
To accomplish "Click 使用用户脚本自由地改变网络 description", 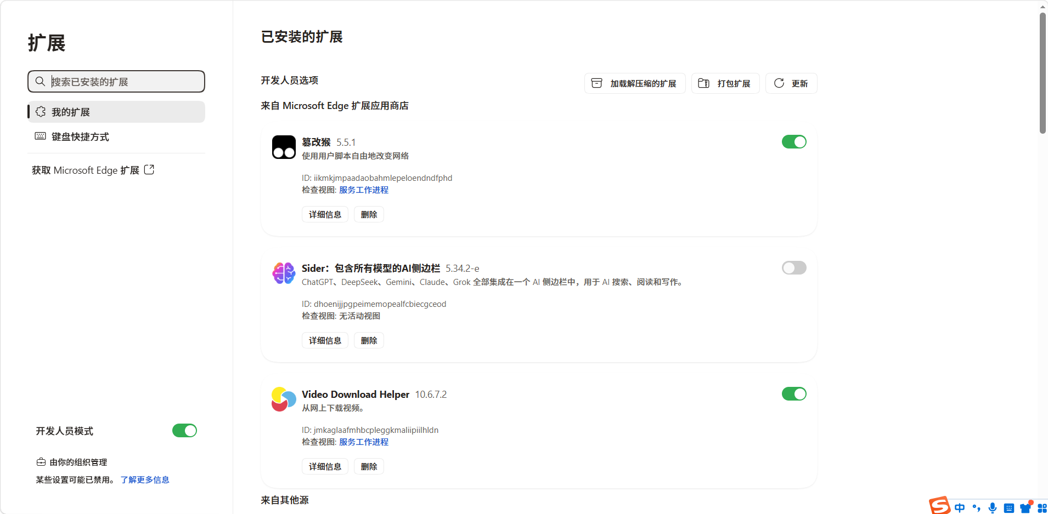I will coord(355,156).
